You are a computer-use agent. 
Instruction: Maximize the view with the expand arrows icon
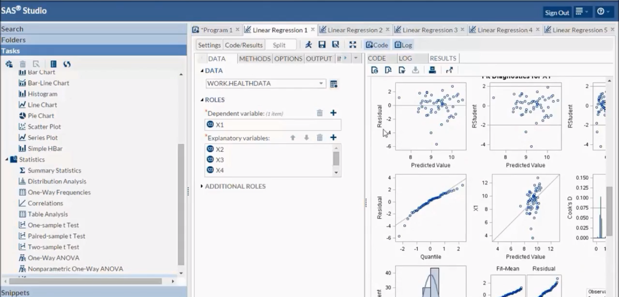(353, 44)
